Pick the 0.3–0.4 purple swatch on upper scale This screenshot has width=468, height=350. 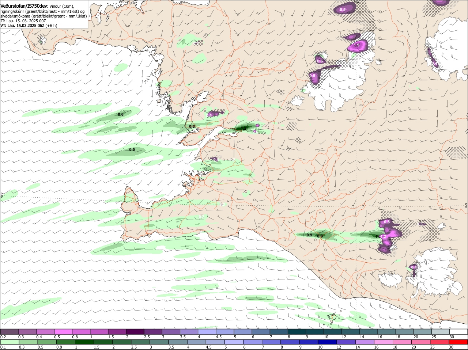pyautogui.click(x=27, y=331)
